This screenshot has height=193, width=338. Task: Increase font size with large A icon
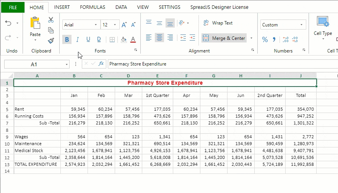coord(124,25)
